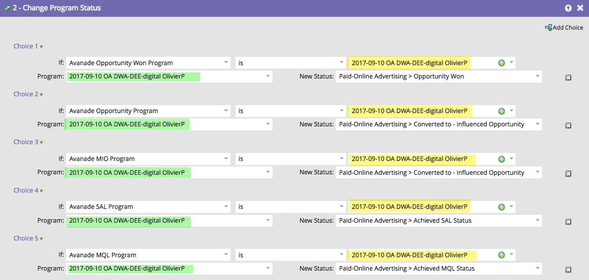The width and height of the screenshot is (589, 280).
Task: Add value with green plus in Choice 3
Action: [x=502, y=159]
